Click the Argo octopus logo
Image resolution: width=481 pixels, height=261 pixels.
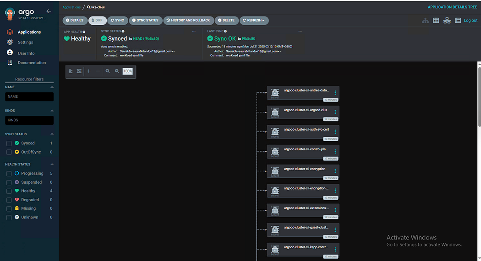pos(10,14)
